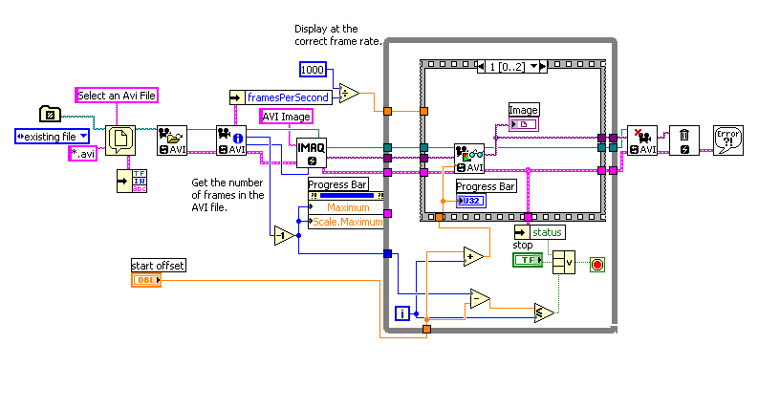Screen dimensions: 780x409
Task: Select the *.avi pattern string constant
Action: 82,154
